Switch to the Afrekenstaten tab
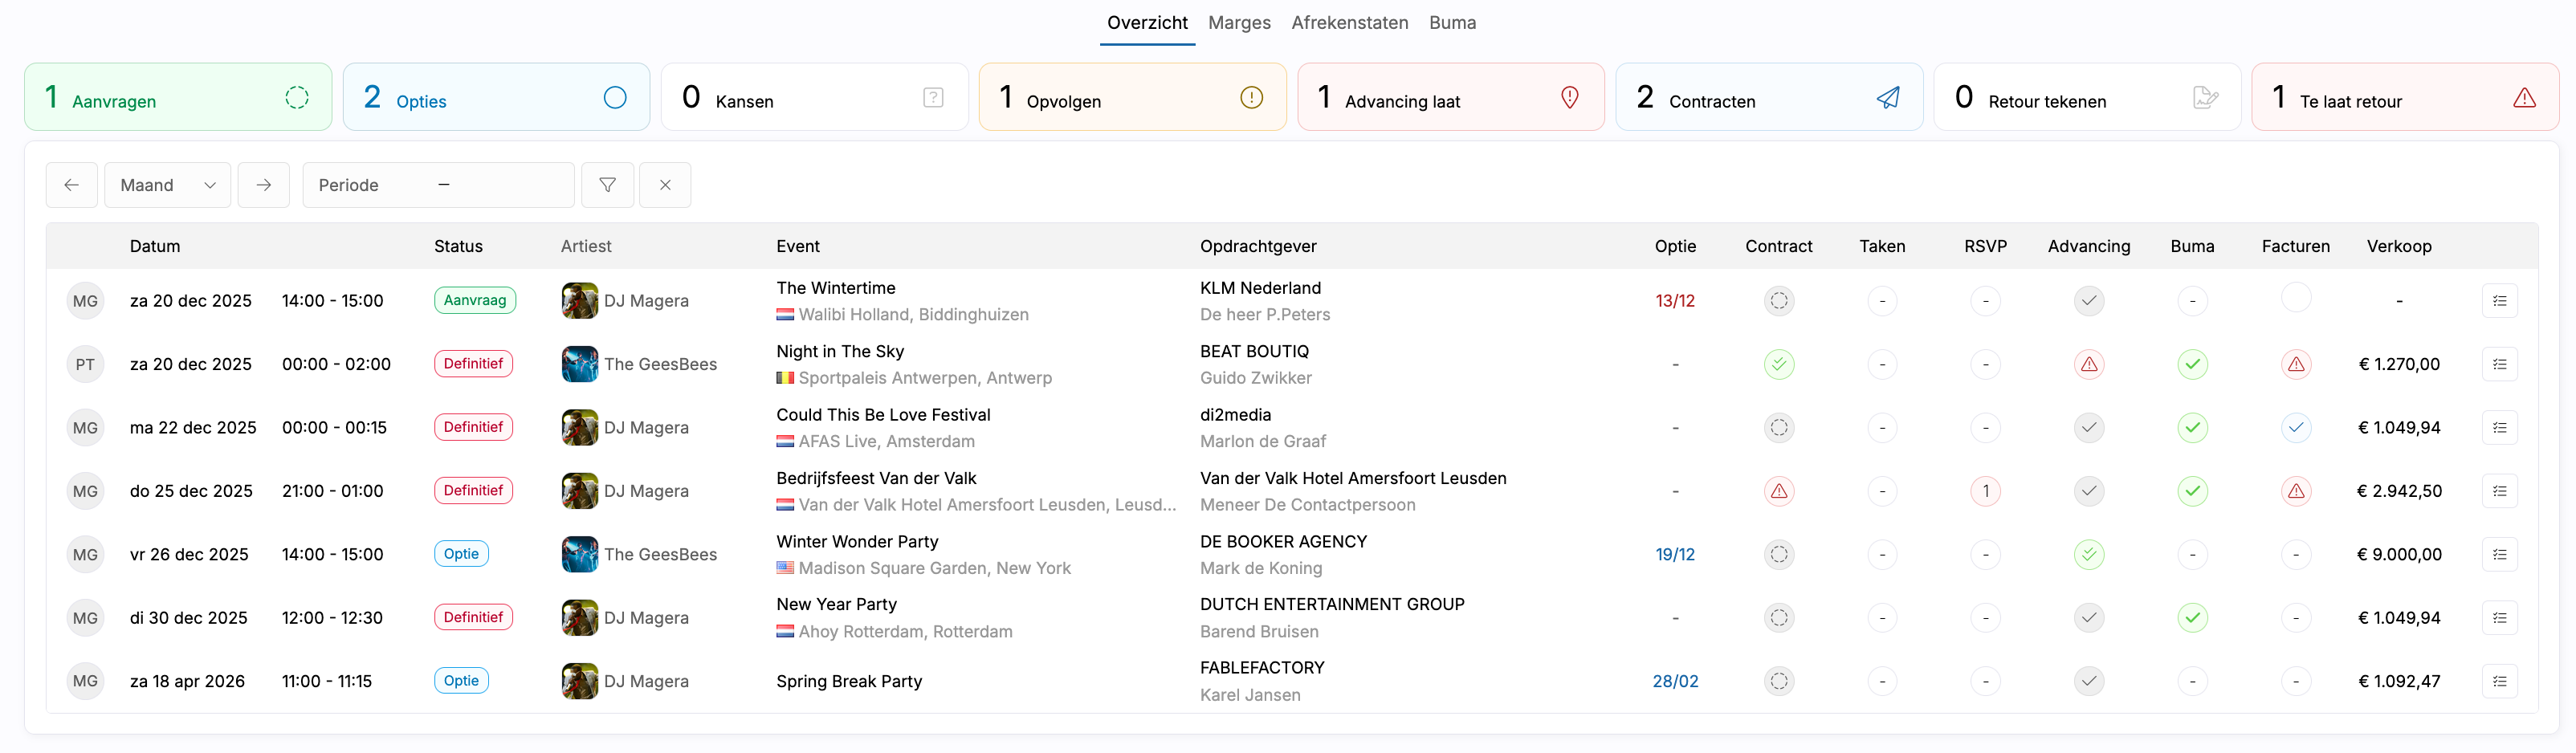Viewport: 2576px width, 753px height. point(1349,23)
